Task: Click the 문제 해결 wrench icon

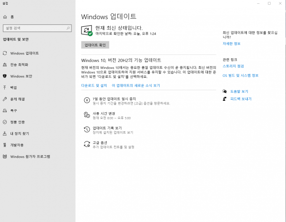Action: (5, 99)
